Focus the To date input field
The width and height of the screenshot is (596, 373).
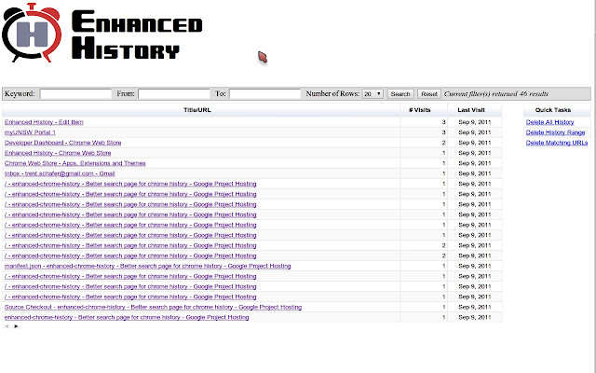click(264, 93)
